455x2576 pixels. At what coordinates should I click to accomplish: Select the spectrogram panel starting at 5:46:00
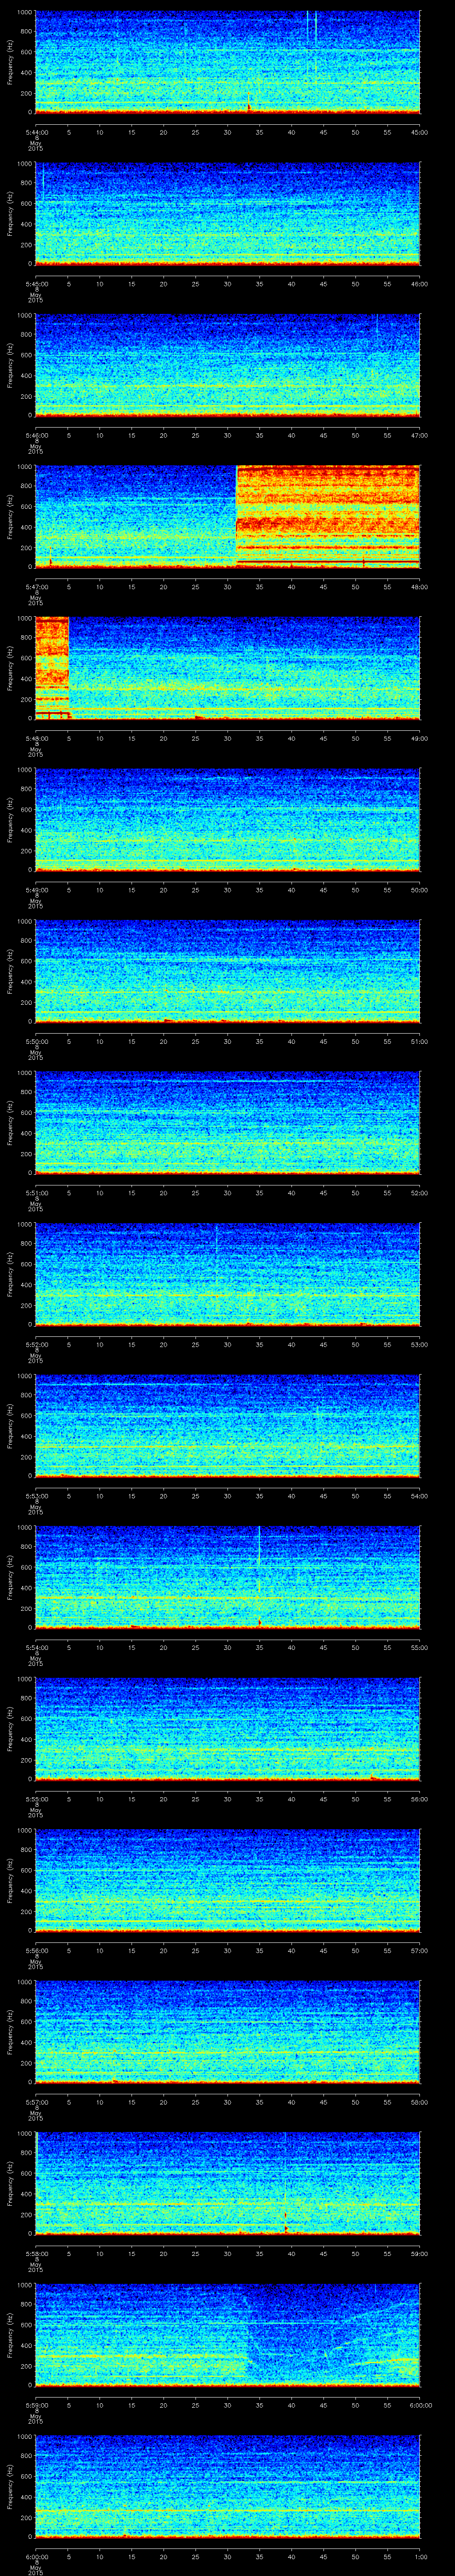(228, 365)
